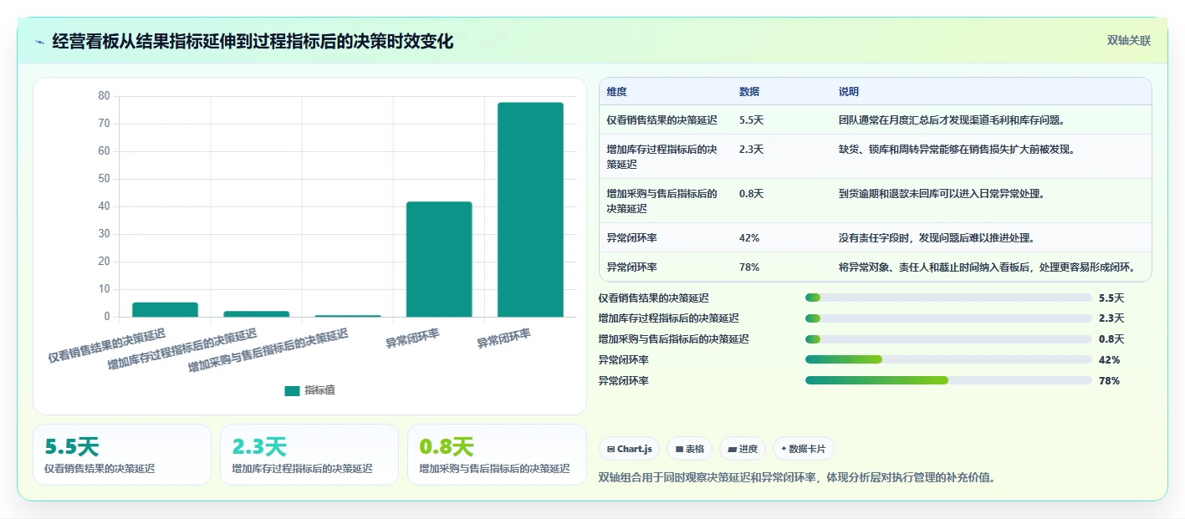
Task: Click the progress bar showing 78%
Action: pyautogui.click(x=948, y=380)
